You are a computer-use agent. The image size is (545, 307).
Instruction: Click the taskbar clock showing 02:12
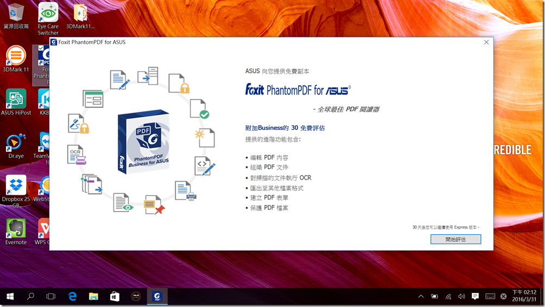pyautogui.click(x=524, y=296)
